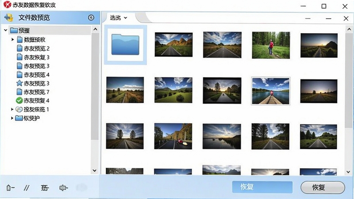Click the folder icon of the 恢侫护 node
The width and height of the screenshot is (354, 199).
click(19, 118)
